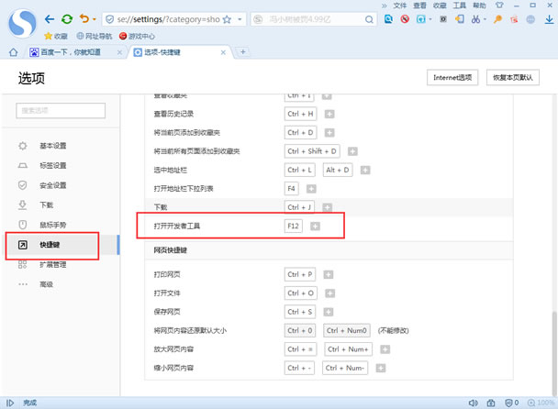Open the 100% zoom control in the status bar
Viewport: 558px width, 409px height.
click(x=541, y=403)
